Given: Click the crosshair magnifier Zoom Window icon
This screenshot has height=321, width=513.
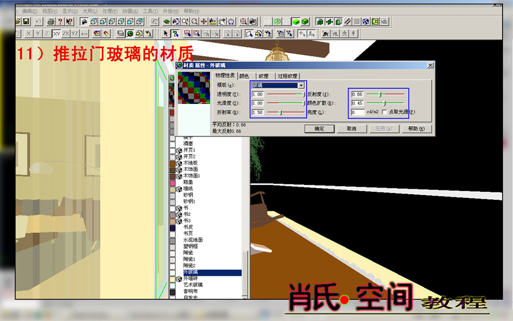Looking at the screenshot, I should coord(244,22).
